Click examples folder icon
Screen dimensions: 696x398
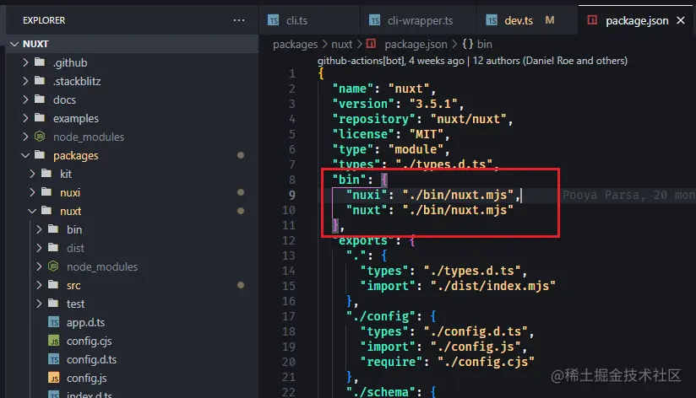point(40,118)
